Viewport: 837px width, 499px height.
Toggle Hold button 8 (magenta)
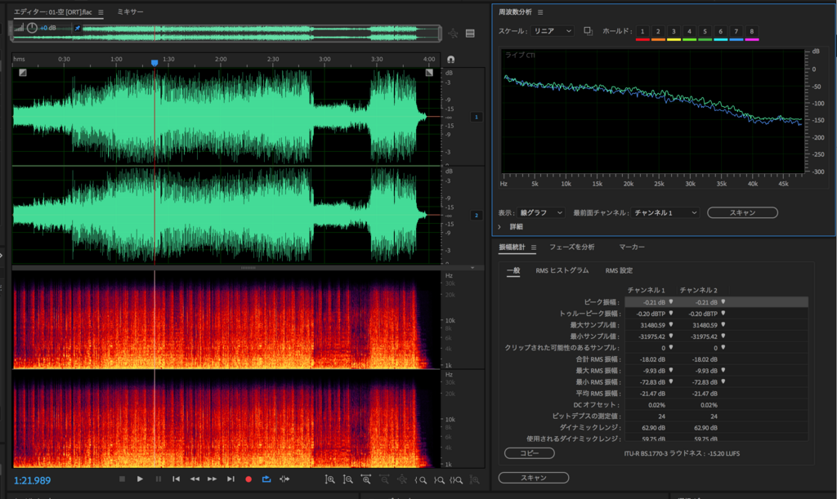pyautogui.click(x=752, y=32)
